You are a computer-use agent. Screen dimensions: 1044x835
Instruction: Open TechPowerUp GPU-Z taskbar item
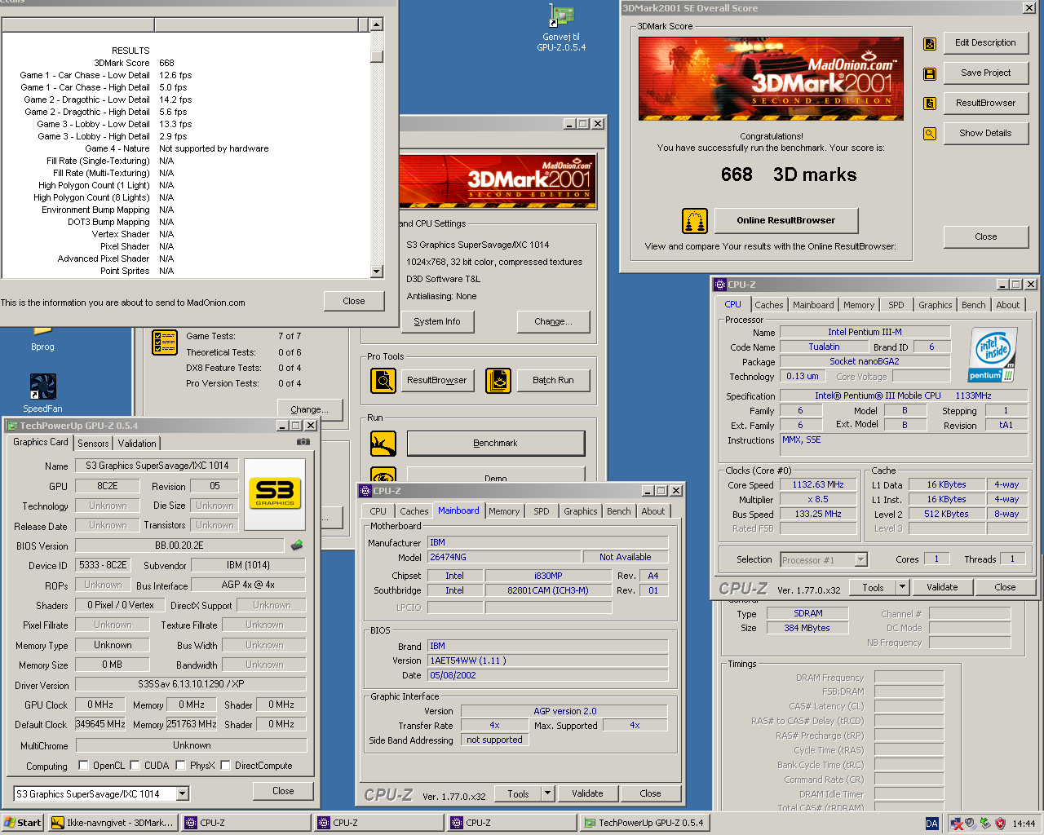point(644,823)
